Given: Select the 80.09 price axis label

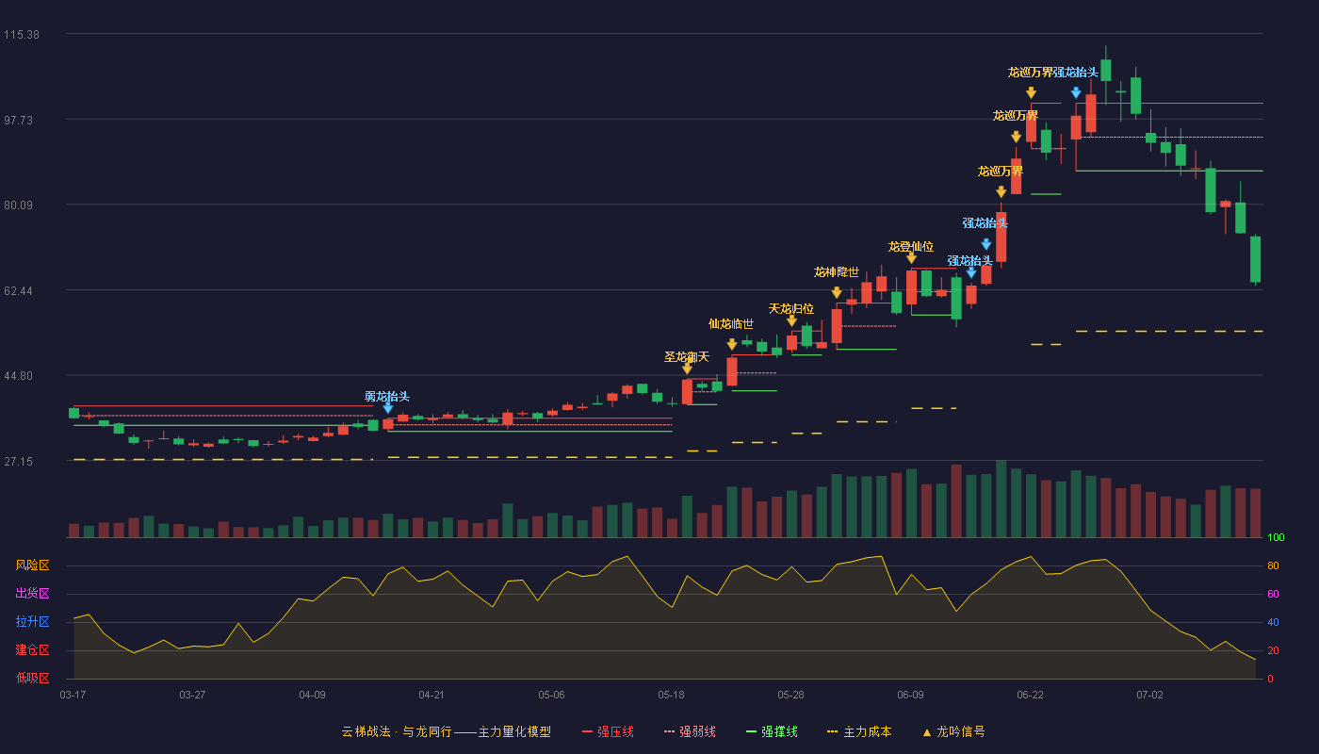Looking at the screenshot, I should 21,205.
